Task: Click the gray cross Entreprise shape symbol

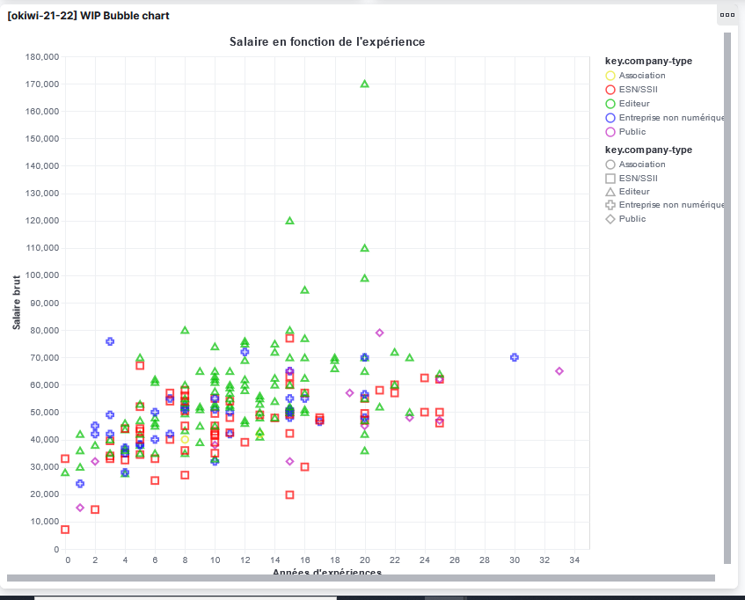Action: (610, 205)
